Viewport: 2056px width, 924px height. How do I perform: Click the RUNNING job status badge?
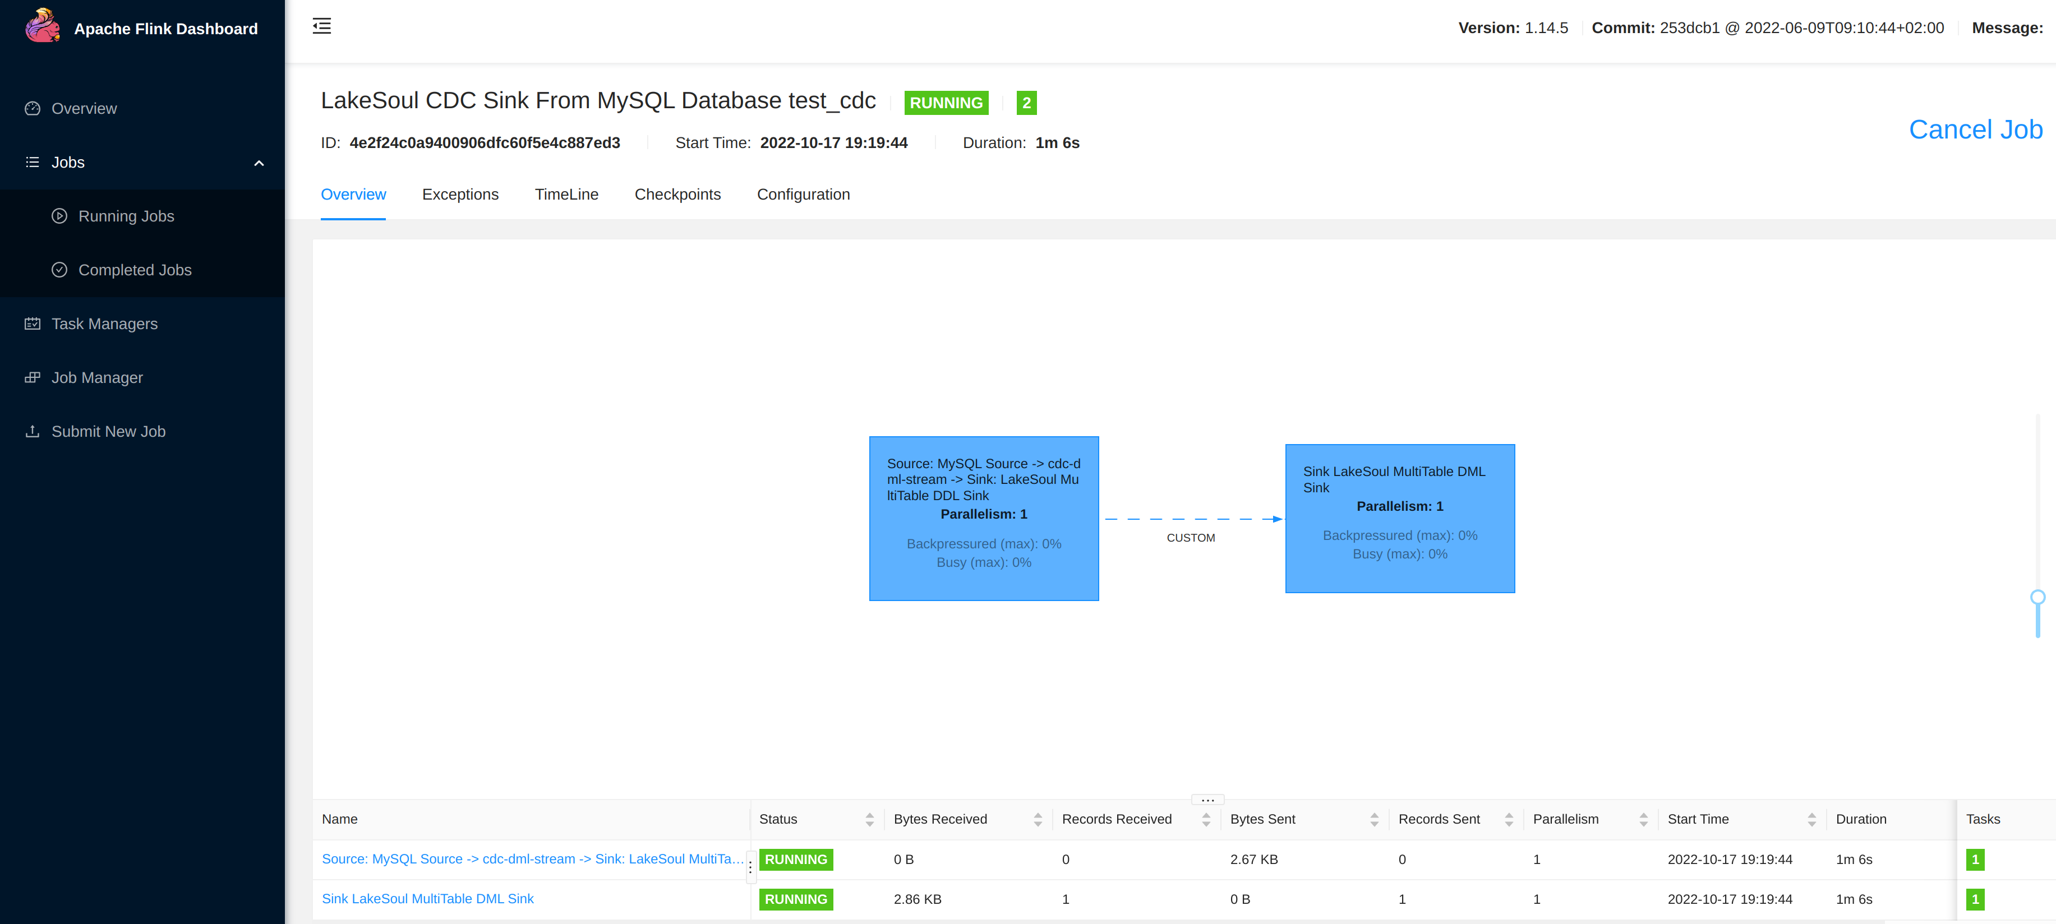(946, 102)
